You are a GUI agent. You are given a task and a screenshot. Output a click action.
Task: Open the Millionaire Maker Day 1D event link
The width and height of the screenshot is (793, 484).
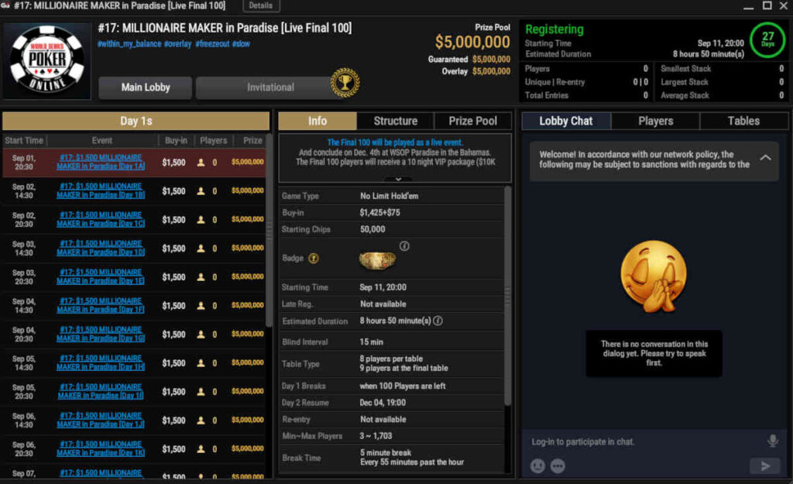click(101, 248)
